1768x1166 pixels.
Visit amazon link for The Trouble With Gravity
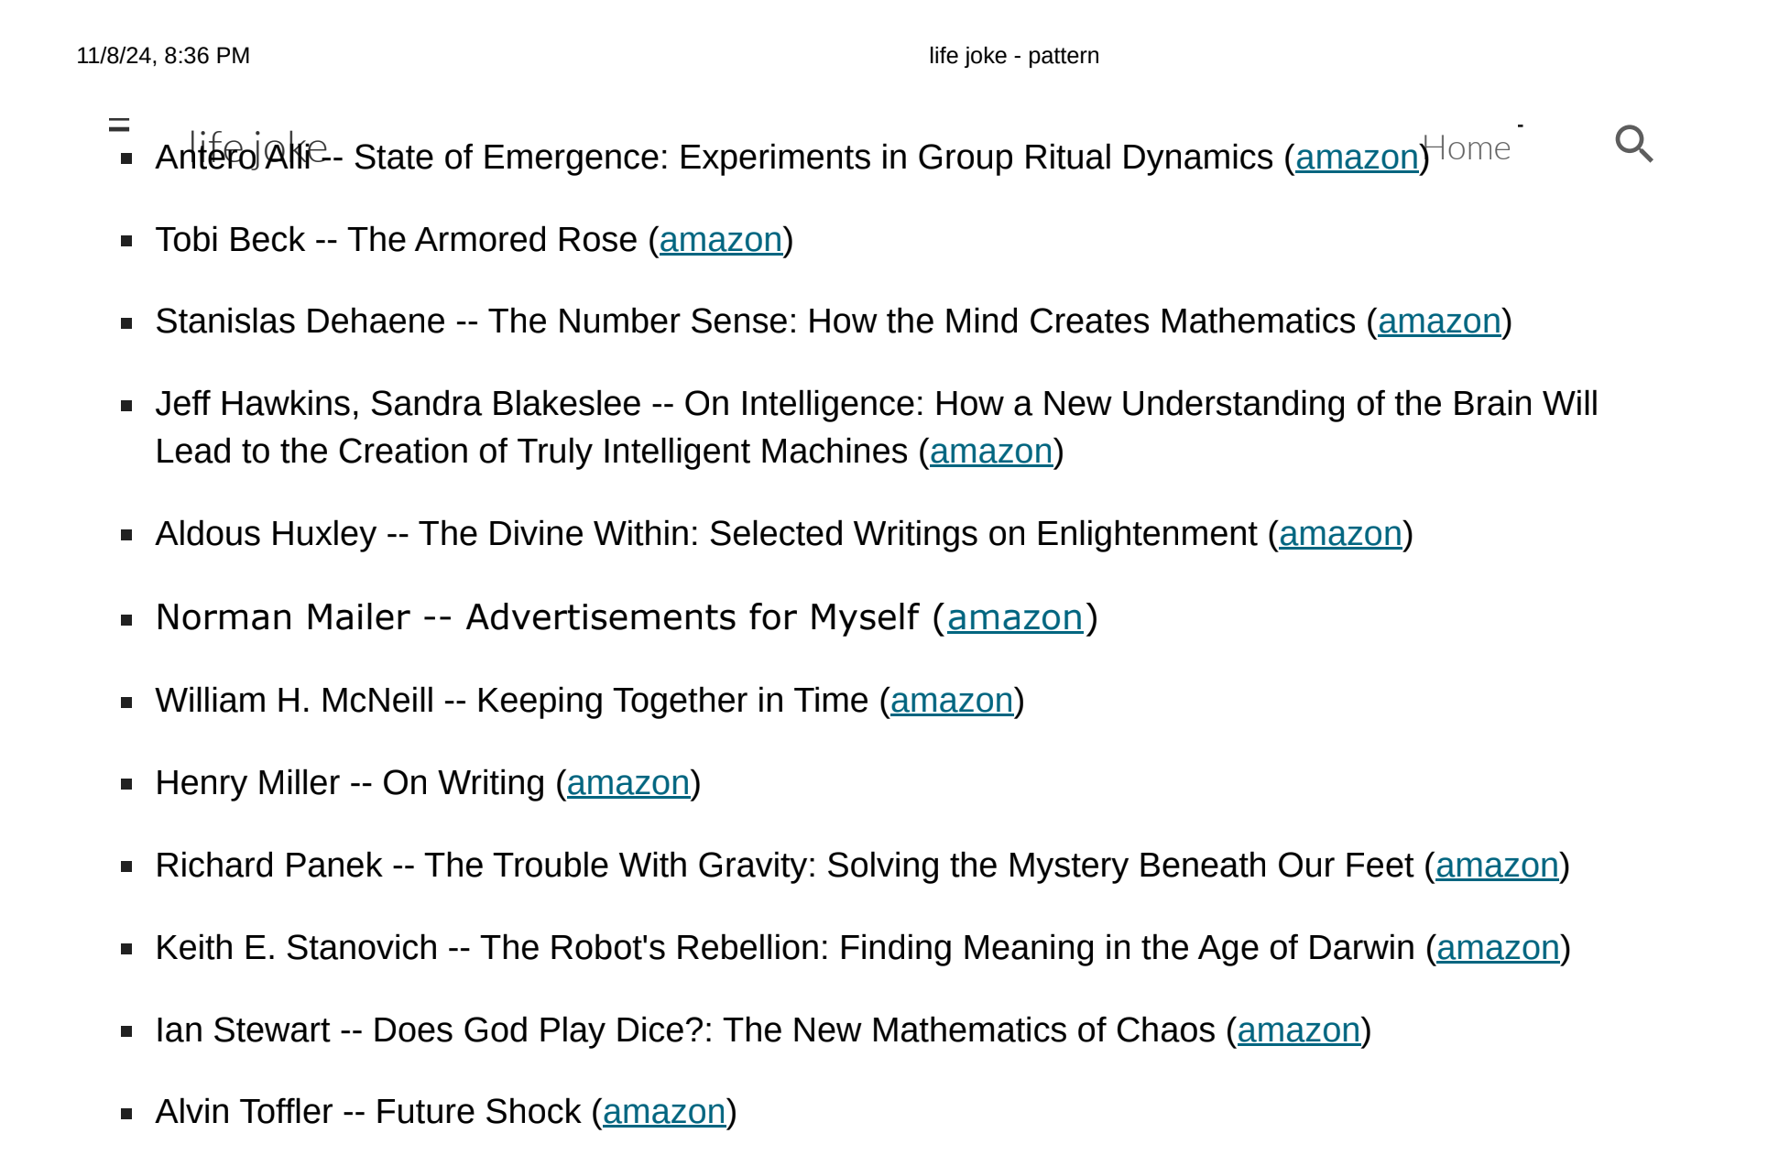tap(1497, 866)
